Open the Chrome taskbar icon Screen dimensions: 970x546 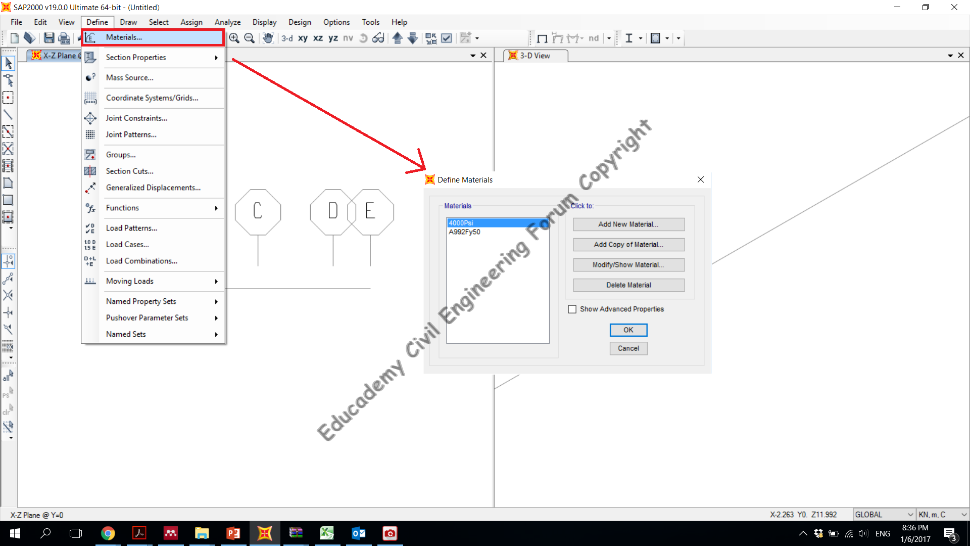pyautogui.click(x=108, y=533)
